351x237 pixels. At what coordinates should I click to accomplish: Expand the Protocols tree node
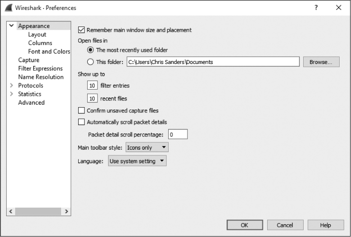12,85
